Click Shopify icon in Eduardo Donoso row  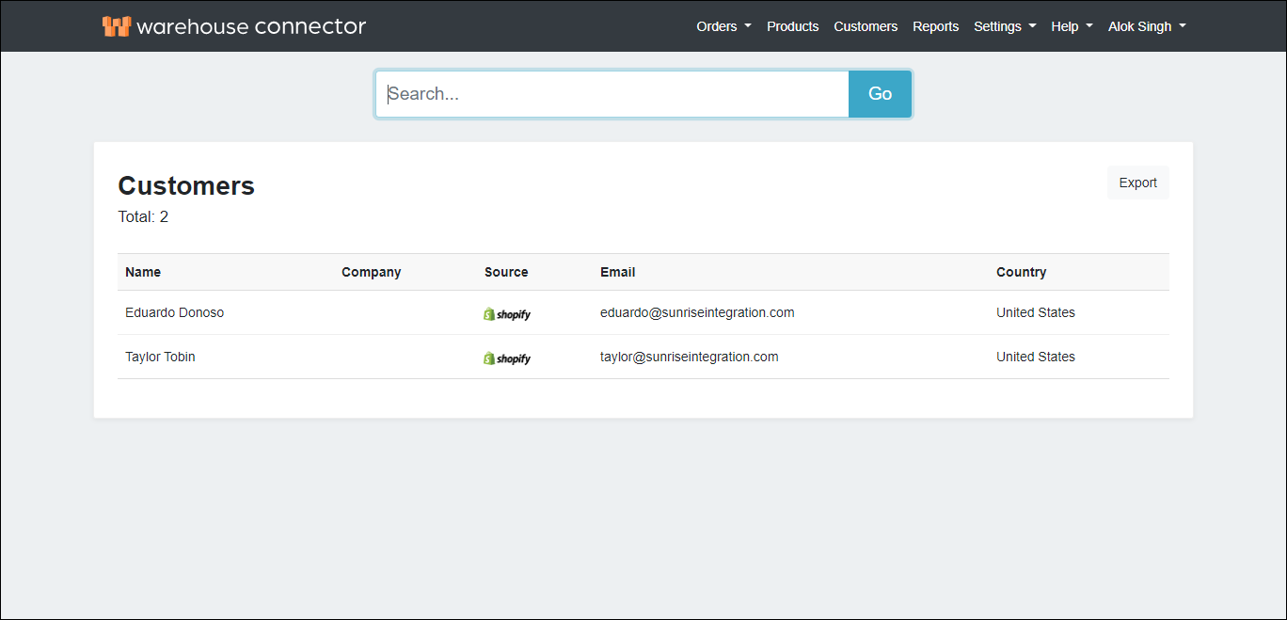point(507,314)
